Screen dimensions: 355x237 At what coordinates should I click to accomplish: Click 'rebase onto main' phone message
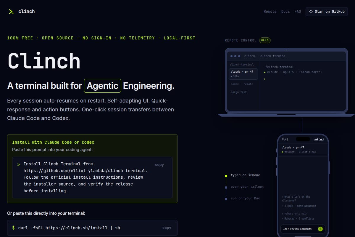(294, 214)
